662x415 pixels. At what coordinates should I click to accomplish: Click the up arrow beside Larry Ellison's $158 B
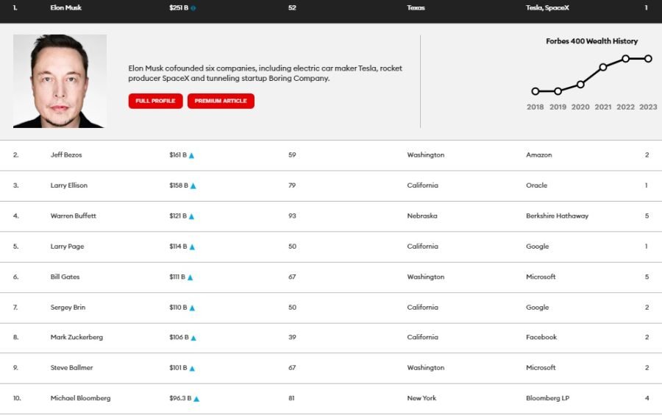193,186
